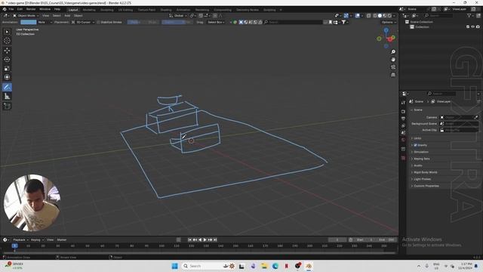
Task: Open the Texture properties tab
Action: pos(403,158)
